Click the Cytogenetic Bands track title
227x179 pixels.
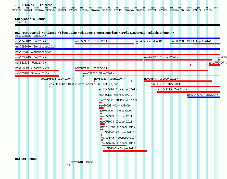[x=30, y=19]
